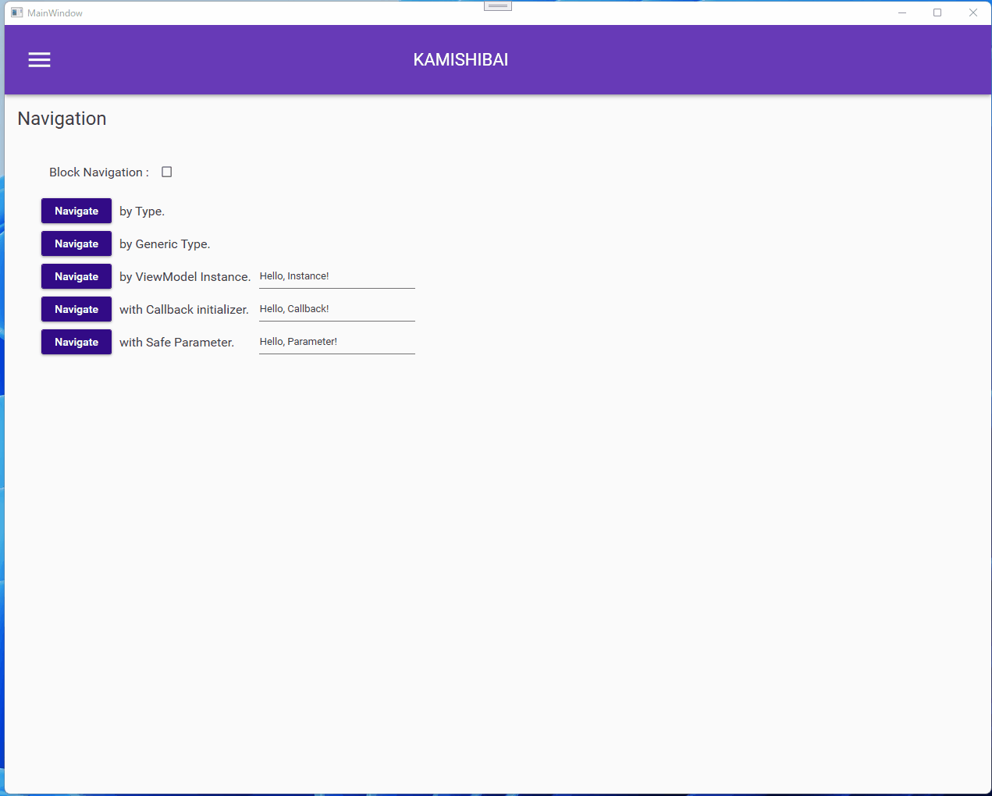Click Navigate button with Safe Parameter
Screen dimensions: 992x796
(76, 342)
